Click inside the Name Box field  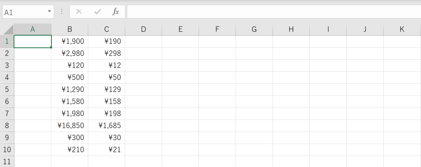click(x=26, y=12)
